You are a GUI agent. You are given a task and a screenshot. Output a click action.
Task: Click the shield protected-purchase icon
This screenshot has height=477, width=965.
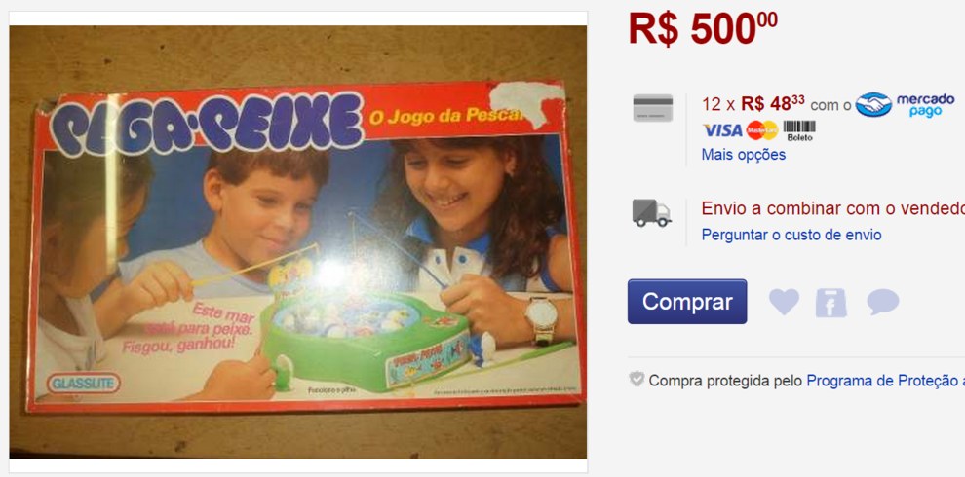pyautogui.click(x=637, y=380)
